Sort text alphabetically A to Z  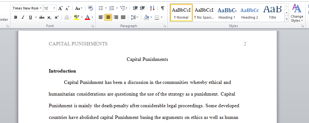point(152,8)
